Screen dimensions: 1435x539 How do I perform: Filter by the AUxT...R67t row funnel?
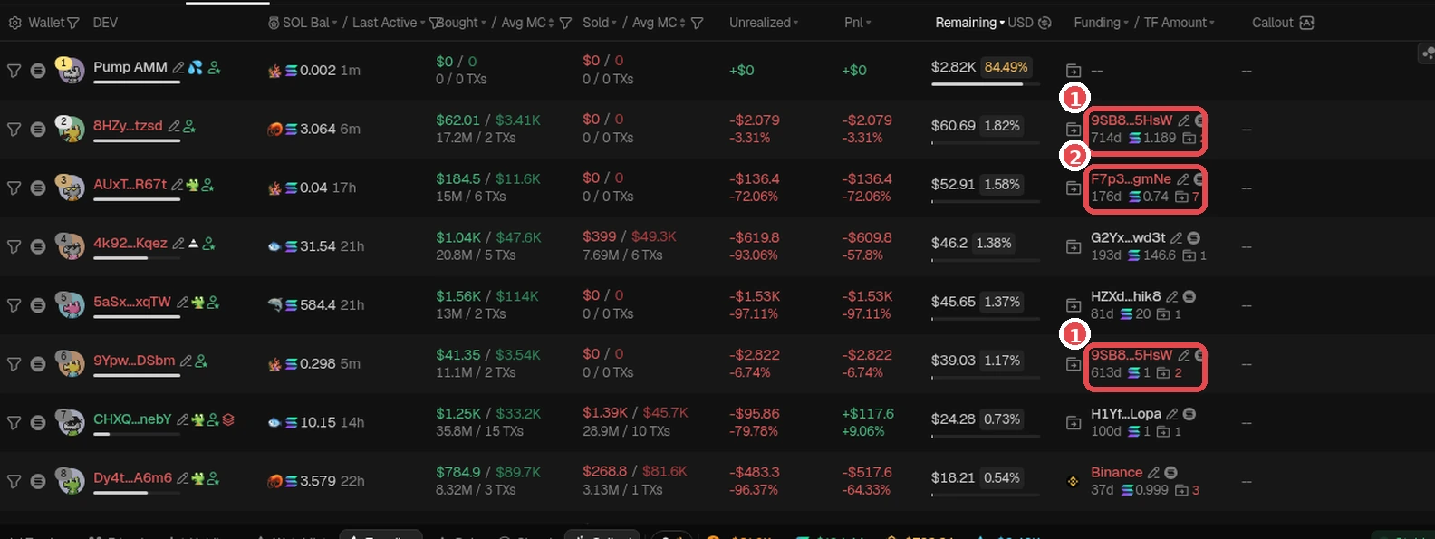point(14,188)
